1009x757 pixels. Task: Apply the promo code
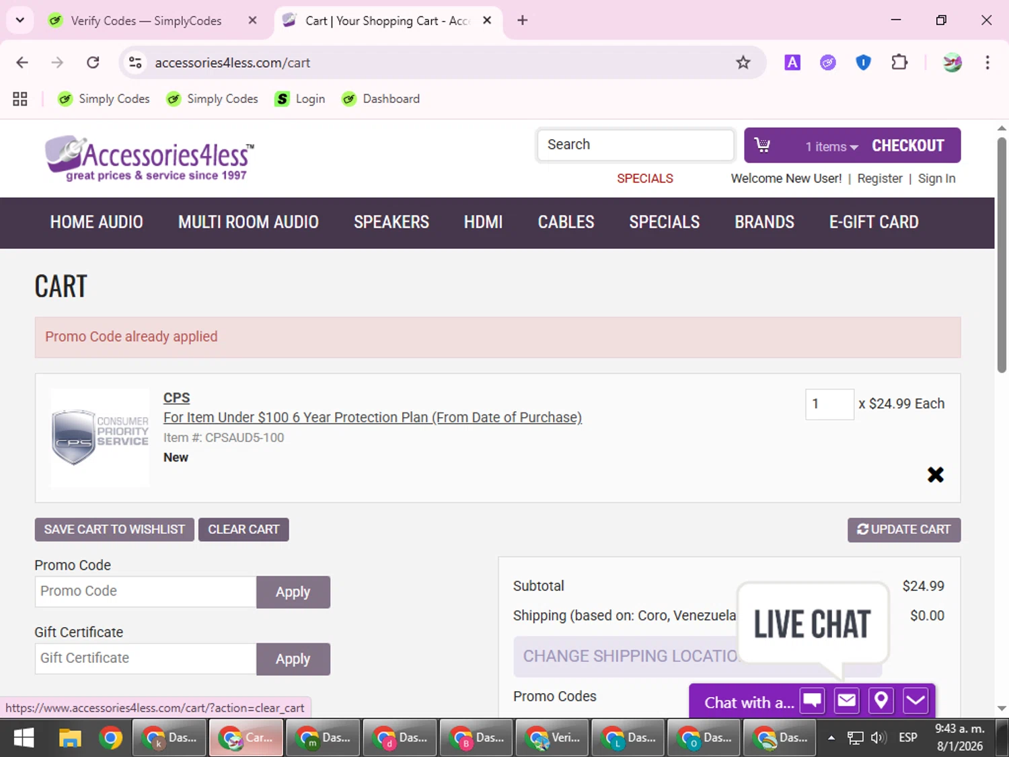(293, 592)
